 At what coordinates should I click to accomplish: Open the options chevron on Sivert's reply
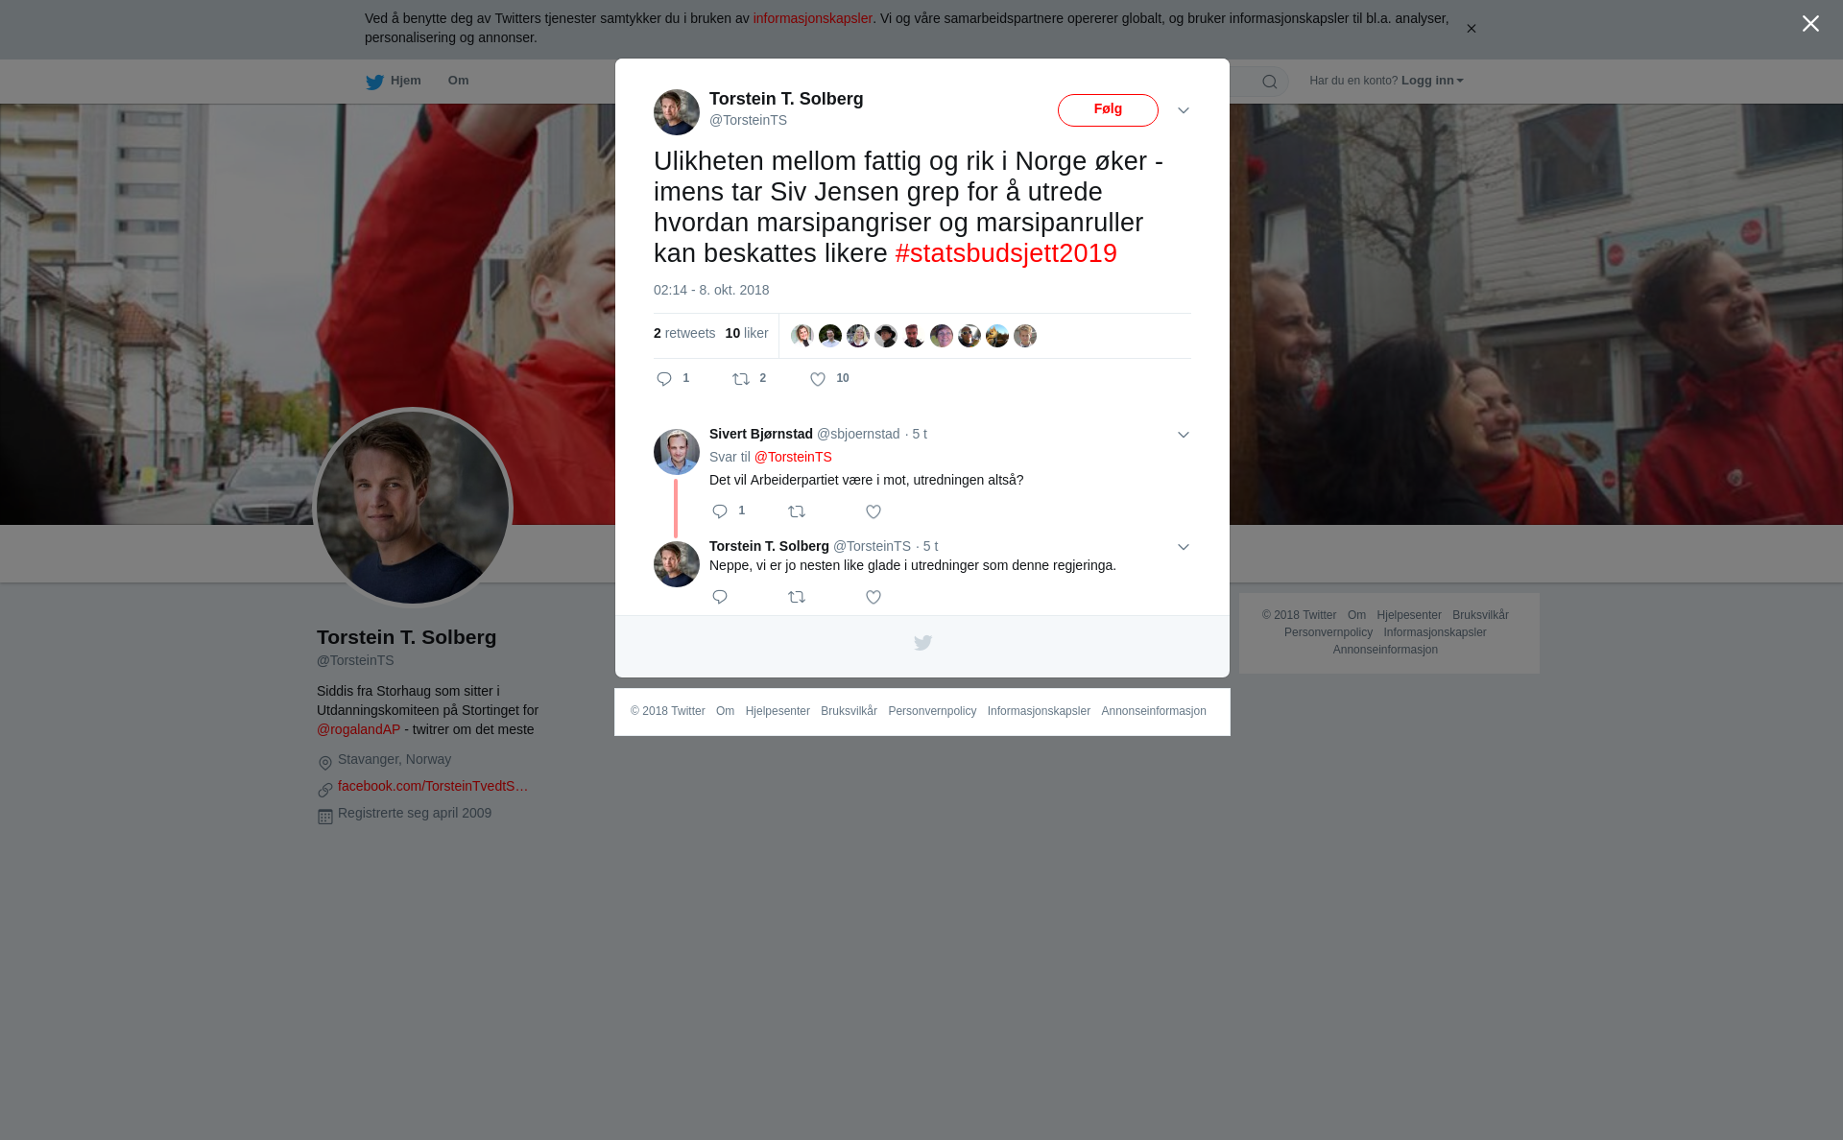pos(1184,435)
